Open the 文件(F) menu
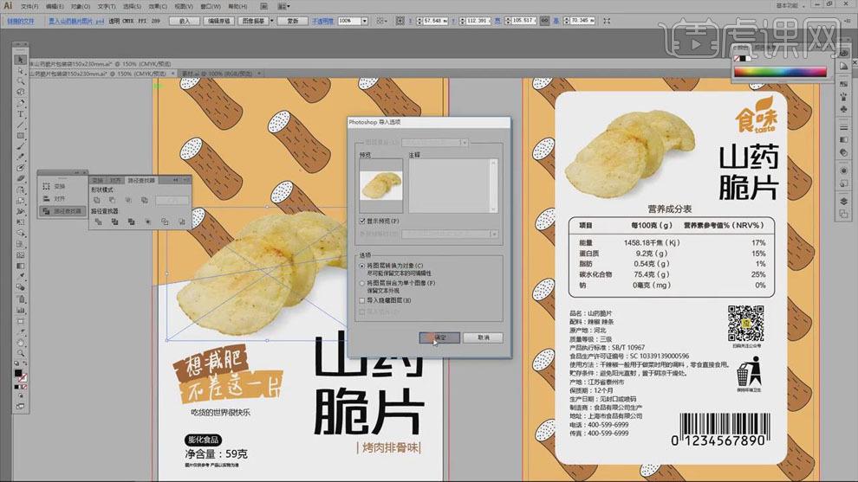The height and width of the screenshot is (482, 858). 29,6
